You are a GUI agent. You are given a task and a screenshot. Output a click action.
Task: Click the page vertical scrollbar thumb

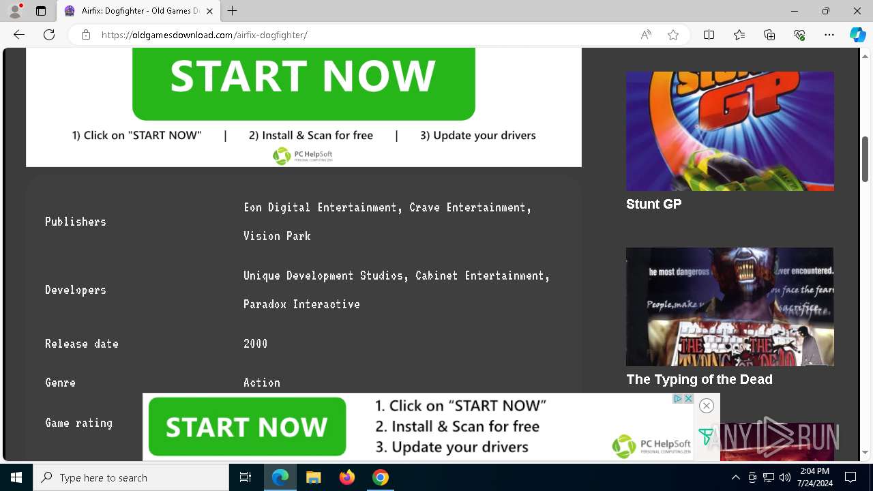pos(865,159)
